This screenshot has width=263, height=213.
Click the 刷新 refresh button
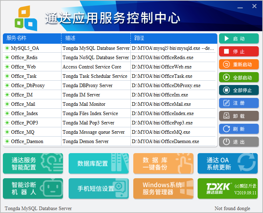click(239, 129)
